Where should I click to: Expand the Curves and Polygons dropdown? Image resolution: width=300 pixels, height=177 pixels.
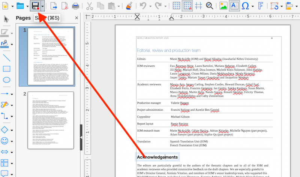[x=12, y=106]
